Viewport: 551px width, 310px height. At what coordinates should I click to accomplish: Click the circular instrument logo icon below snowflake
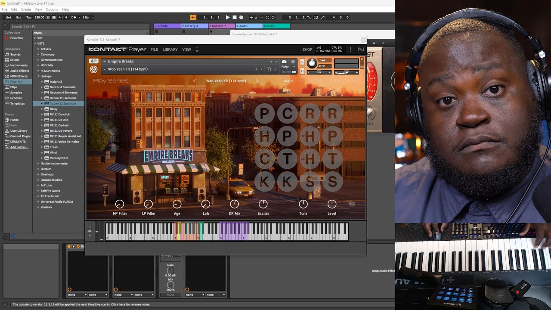pos(93,69)
